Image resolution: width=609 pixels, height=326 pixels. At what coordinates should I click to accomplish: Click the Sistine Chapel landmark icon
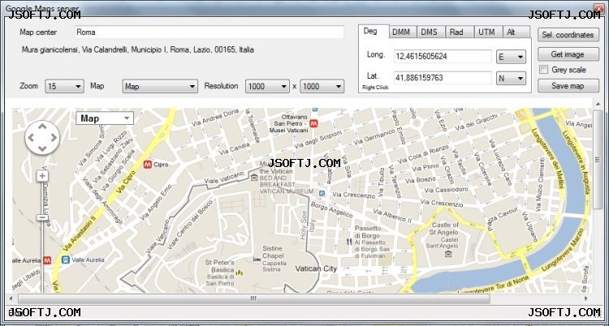coord(257,259)
